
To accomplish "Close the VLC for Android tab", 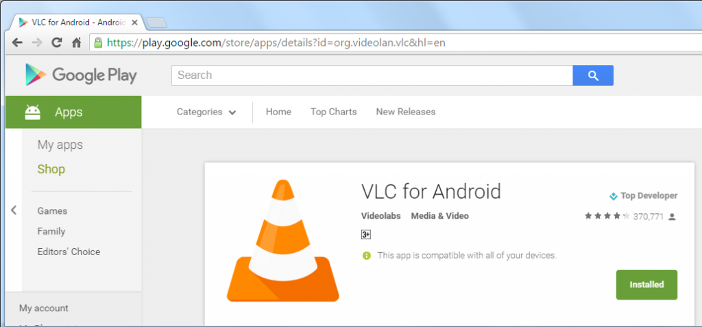I will [134, 23].
